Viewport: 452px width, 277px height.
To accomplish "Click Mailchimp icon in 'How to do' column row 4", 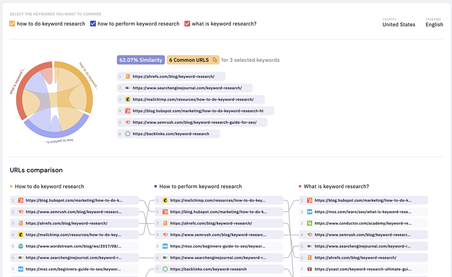I will coord(20,235).
